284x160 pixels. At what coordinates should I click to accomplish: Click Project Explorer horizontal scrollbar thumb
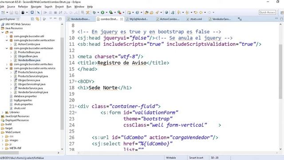(9, 153)
